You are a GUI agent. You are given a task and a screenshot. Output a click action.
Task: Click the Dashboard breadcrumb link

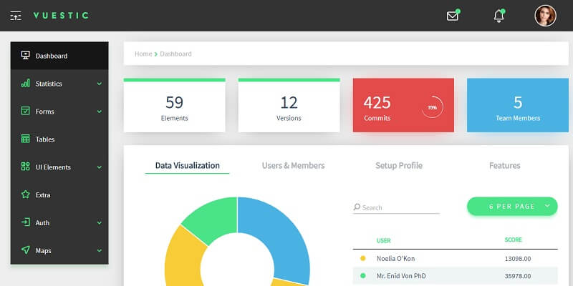[x=175, y=54]
